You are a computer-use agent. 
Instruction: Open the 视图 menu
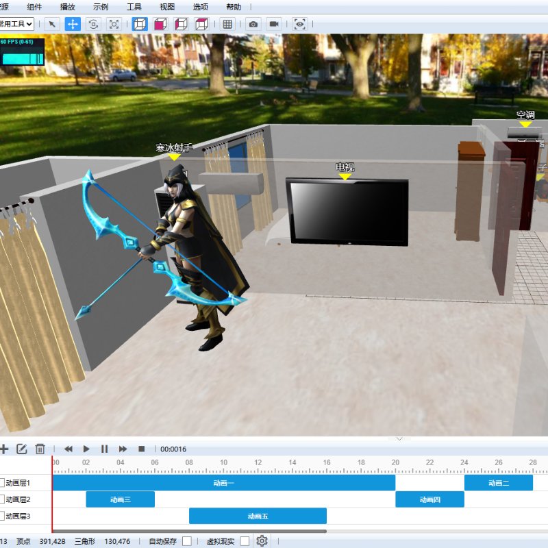(167, 7)
